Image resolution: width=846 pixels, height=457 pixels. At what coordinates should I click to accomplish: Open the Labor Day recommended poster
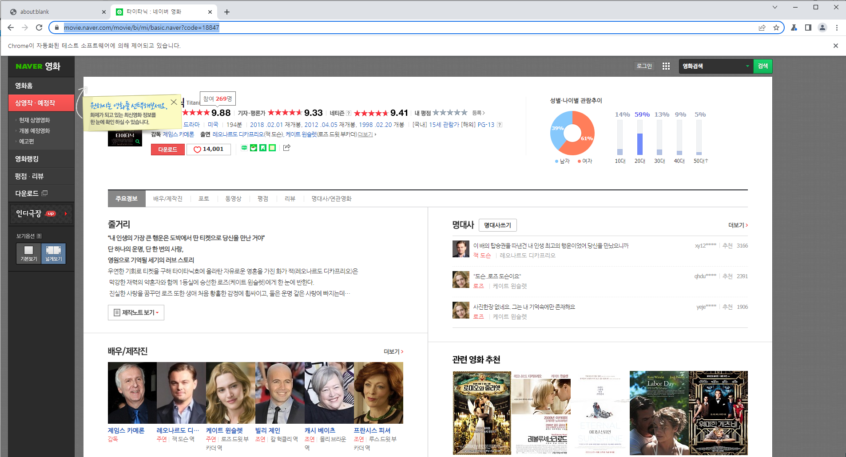coord(659,413)
